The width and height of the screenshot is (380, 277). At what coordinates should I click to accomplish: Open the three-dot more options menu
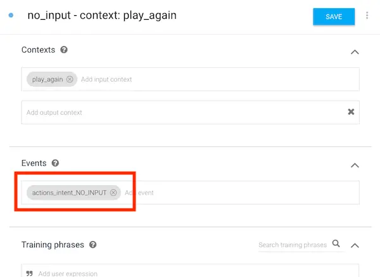point(367,15)
